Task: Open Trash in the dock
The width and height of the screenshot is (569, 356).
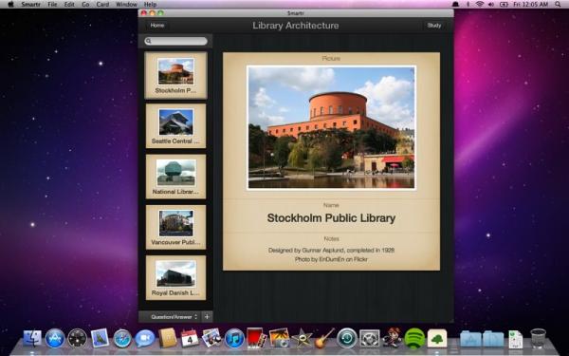Action: tap(538, 338)
